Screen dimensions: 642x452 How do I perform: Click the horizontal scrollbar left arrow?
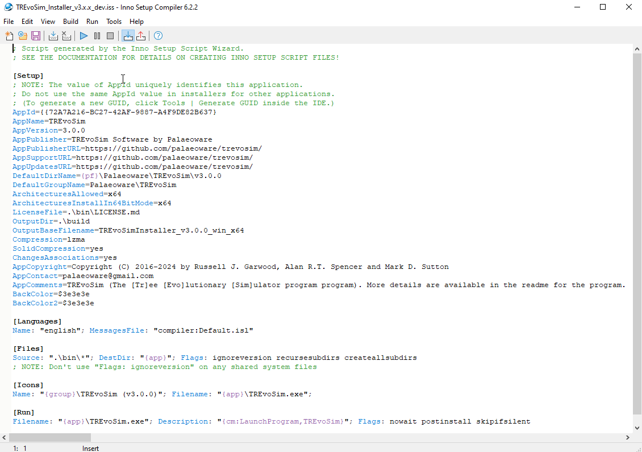pyautogui.click(x=4, y=437)
